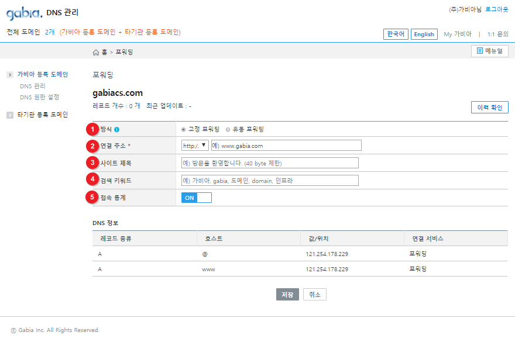Click 포워딩 service in the @ row
This screenshot has width=515, height=342.
coord(418,254)
